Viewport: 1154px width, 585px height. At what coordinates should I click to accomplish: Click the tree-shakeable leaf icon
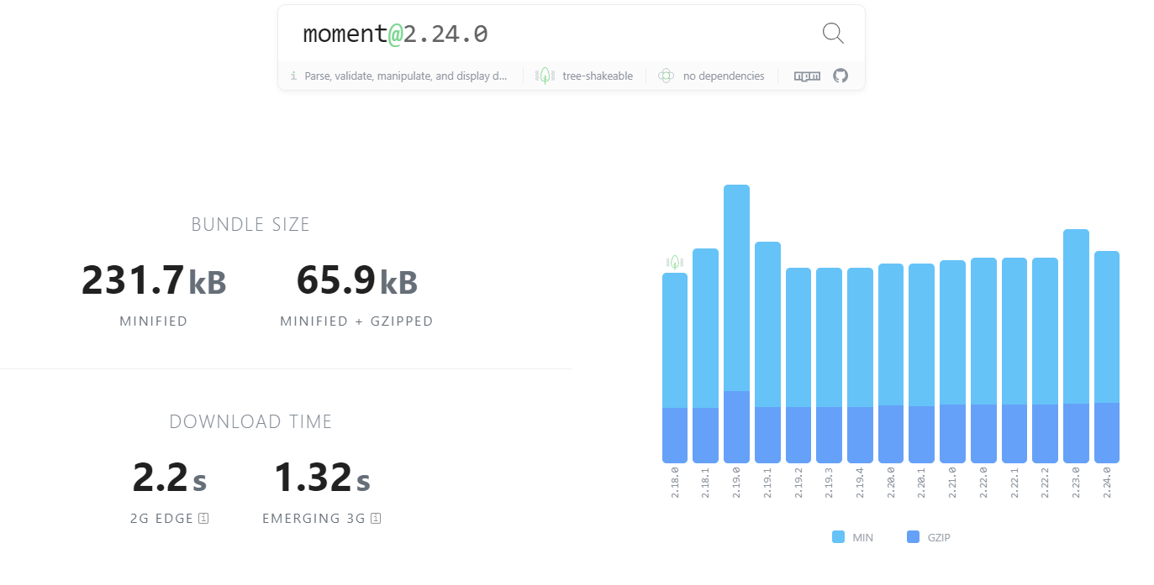[545, 76]
